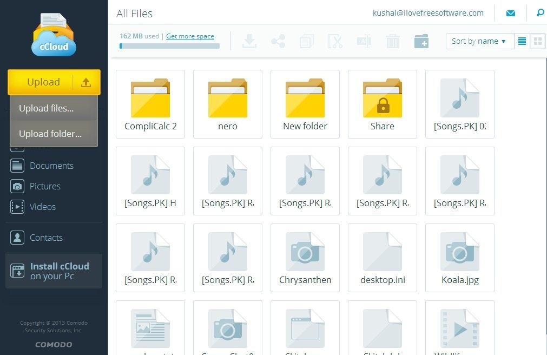Click the Get more space link

pos(190,36)
